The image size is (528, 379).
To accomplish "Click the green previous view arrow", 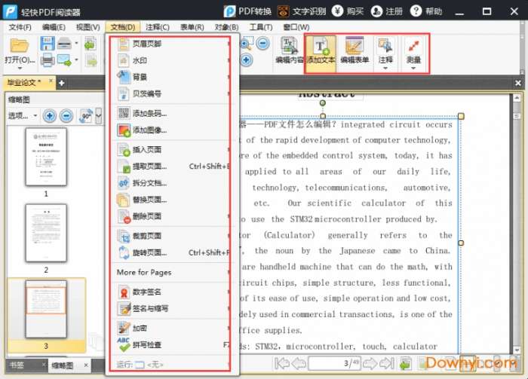I will (91, 44).
